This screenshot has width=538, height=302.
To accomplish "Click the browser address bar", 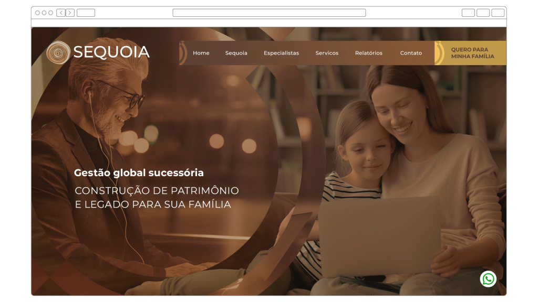I will pos(269,13).
